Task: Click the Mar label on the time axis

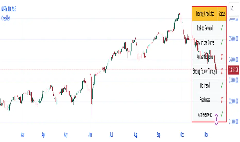Action: 22,135
